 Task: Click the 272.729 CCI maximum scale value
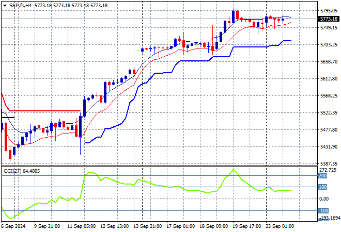pyautogui.click(x=328, y=170)
